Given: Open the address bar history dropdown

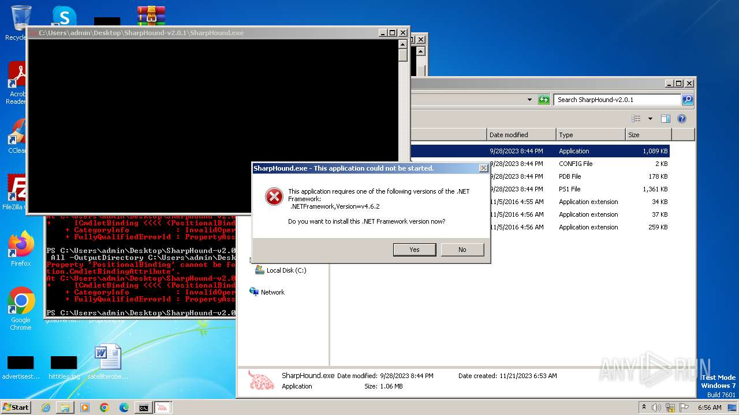Looking at the screenshot, I should (529, 100).
